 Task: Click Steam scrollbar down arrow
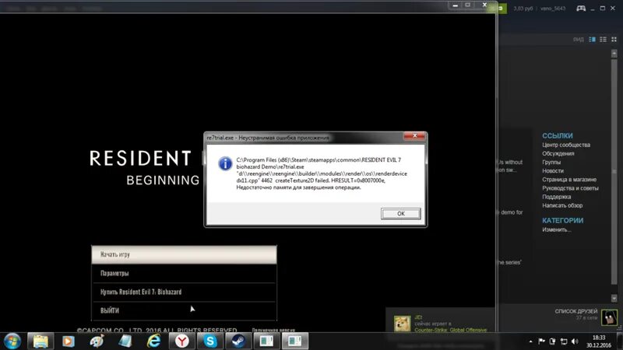point(614,298)
